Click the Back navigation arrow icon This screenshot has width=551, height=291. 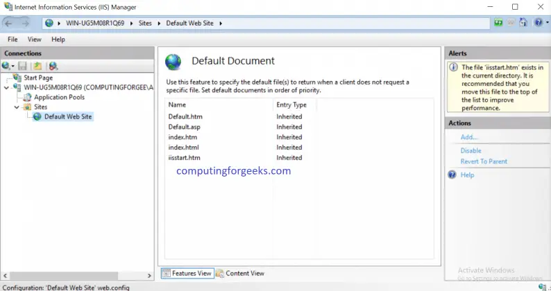point(8,24)
